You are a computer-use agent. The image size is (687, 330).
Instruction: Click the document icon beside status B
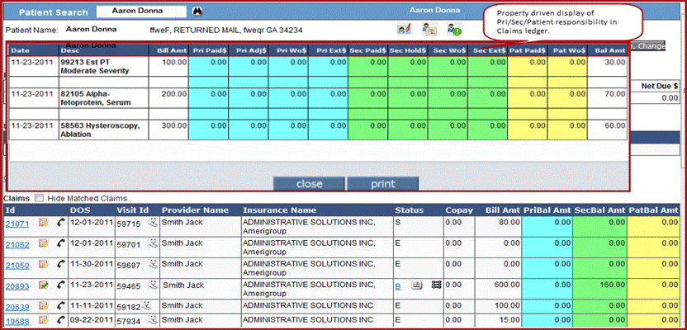coord(416,285)
